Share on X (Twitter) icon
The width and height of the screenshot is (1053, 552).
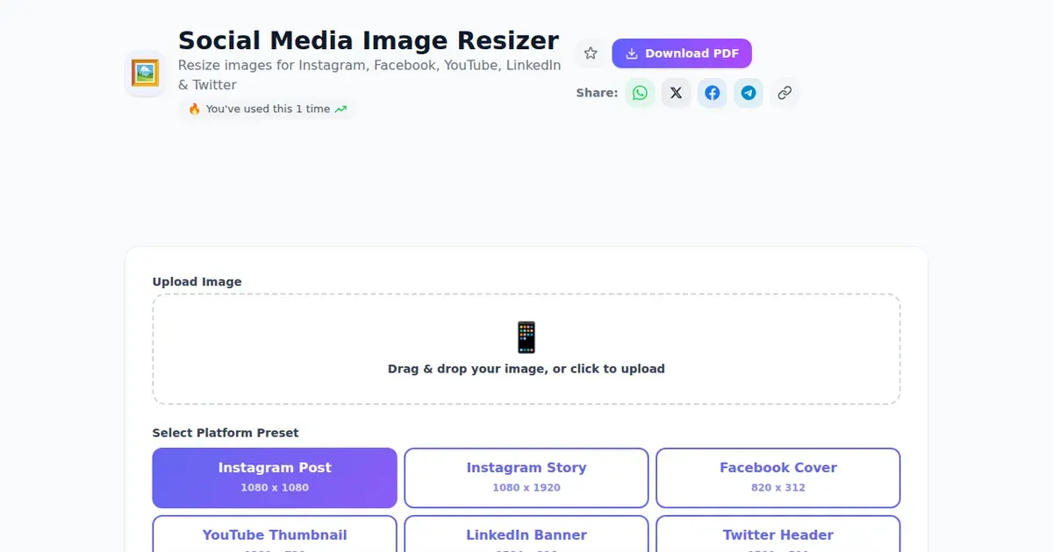coord(676,93)
